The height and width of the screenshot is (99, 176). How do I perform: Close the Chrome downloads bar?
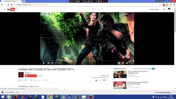[x=174, y=92]
